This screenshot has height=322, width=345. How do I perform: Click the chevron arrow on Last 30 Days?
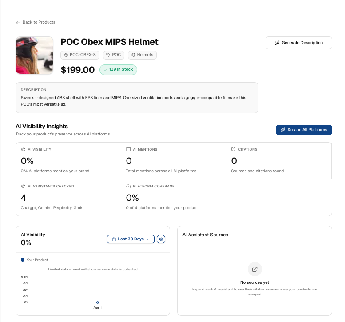pos(147,239)
